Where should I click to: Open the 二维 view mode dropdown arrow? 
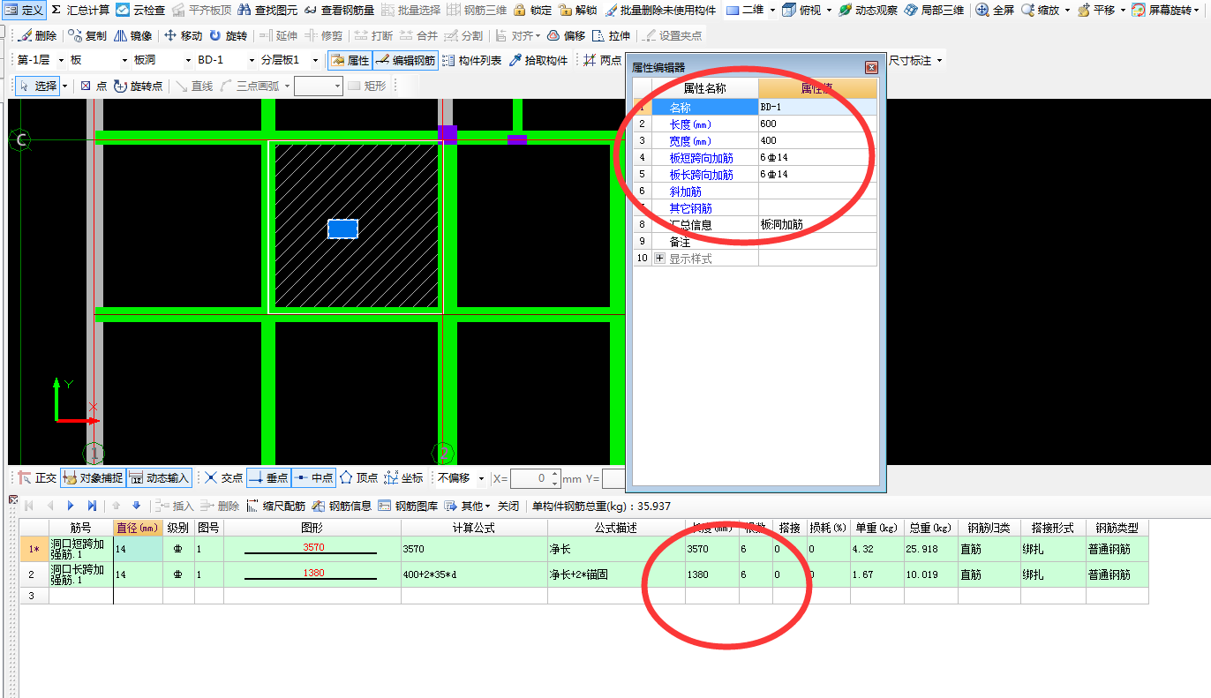[x=772, y=10]
